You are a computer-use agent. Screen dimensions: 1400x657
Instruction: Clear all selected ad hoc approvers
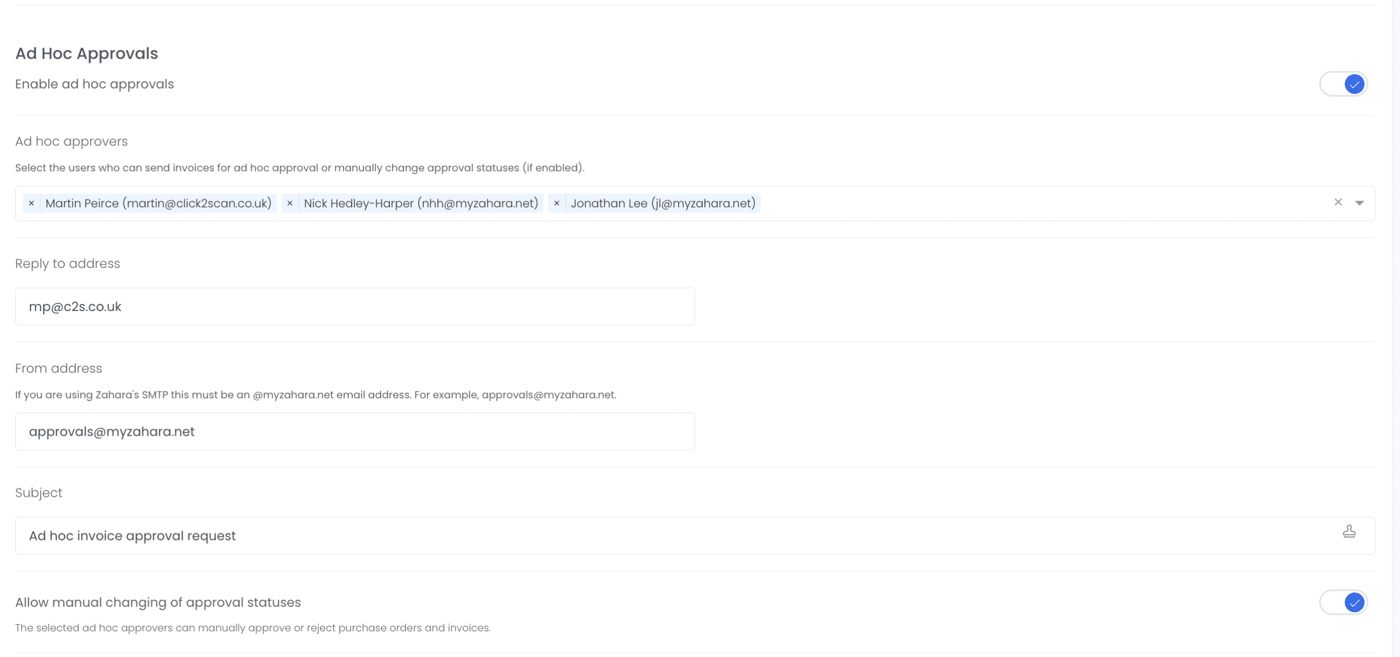(x=1338, y=202)
